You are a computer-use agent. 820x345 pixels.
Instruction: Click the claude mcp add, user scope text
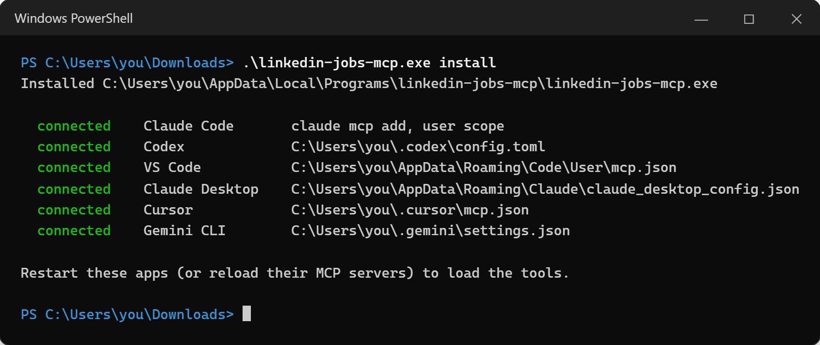(398, 126)
